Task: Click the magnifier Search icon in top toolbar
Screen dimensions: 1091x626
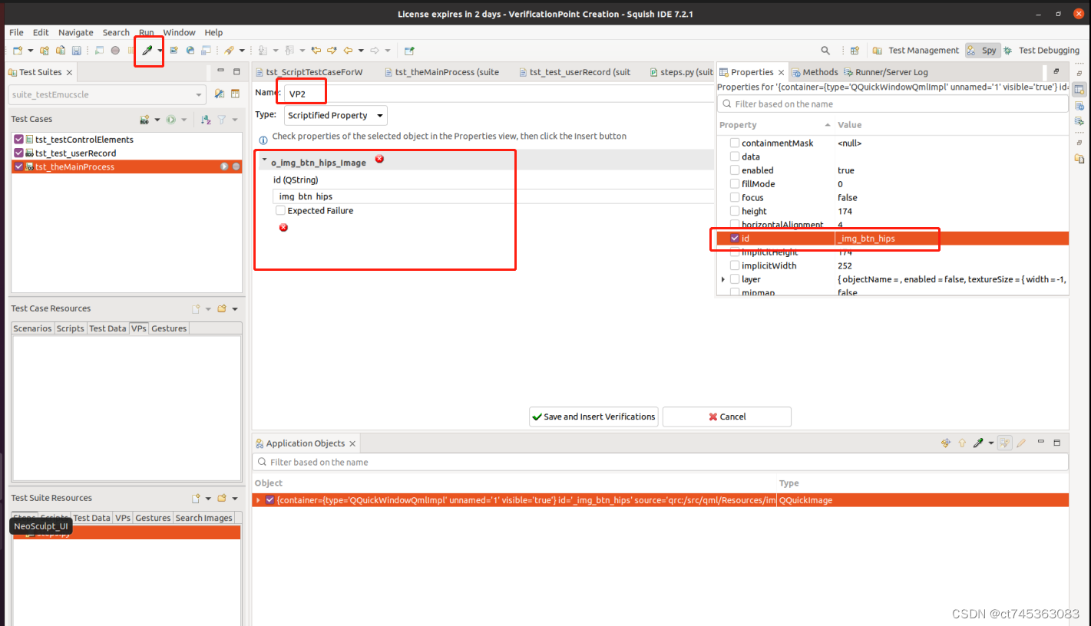Action: point(825,51)
